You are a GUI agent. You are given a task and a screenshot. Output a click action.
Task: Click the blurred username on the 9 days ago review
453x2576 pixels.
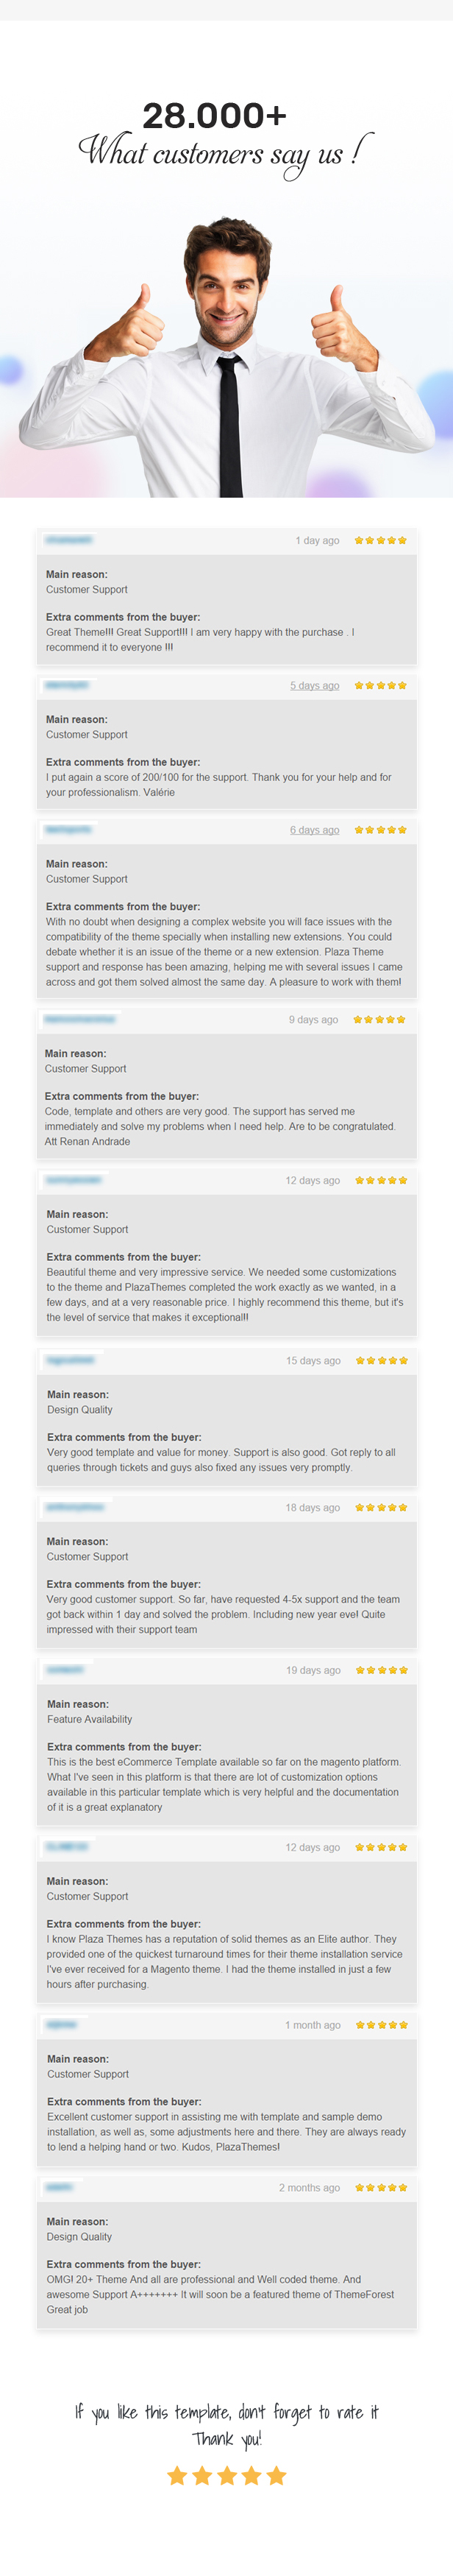coord(80,1019)
